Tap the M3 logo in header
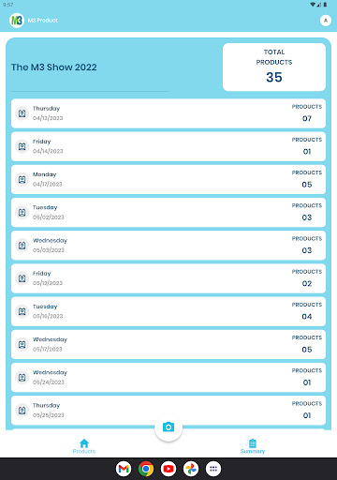The image size is (337, 480). click(x=17, y=21)
